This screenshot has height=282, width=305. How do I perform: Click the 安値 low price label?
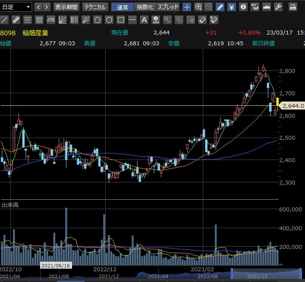click(174, 43)
